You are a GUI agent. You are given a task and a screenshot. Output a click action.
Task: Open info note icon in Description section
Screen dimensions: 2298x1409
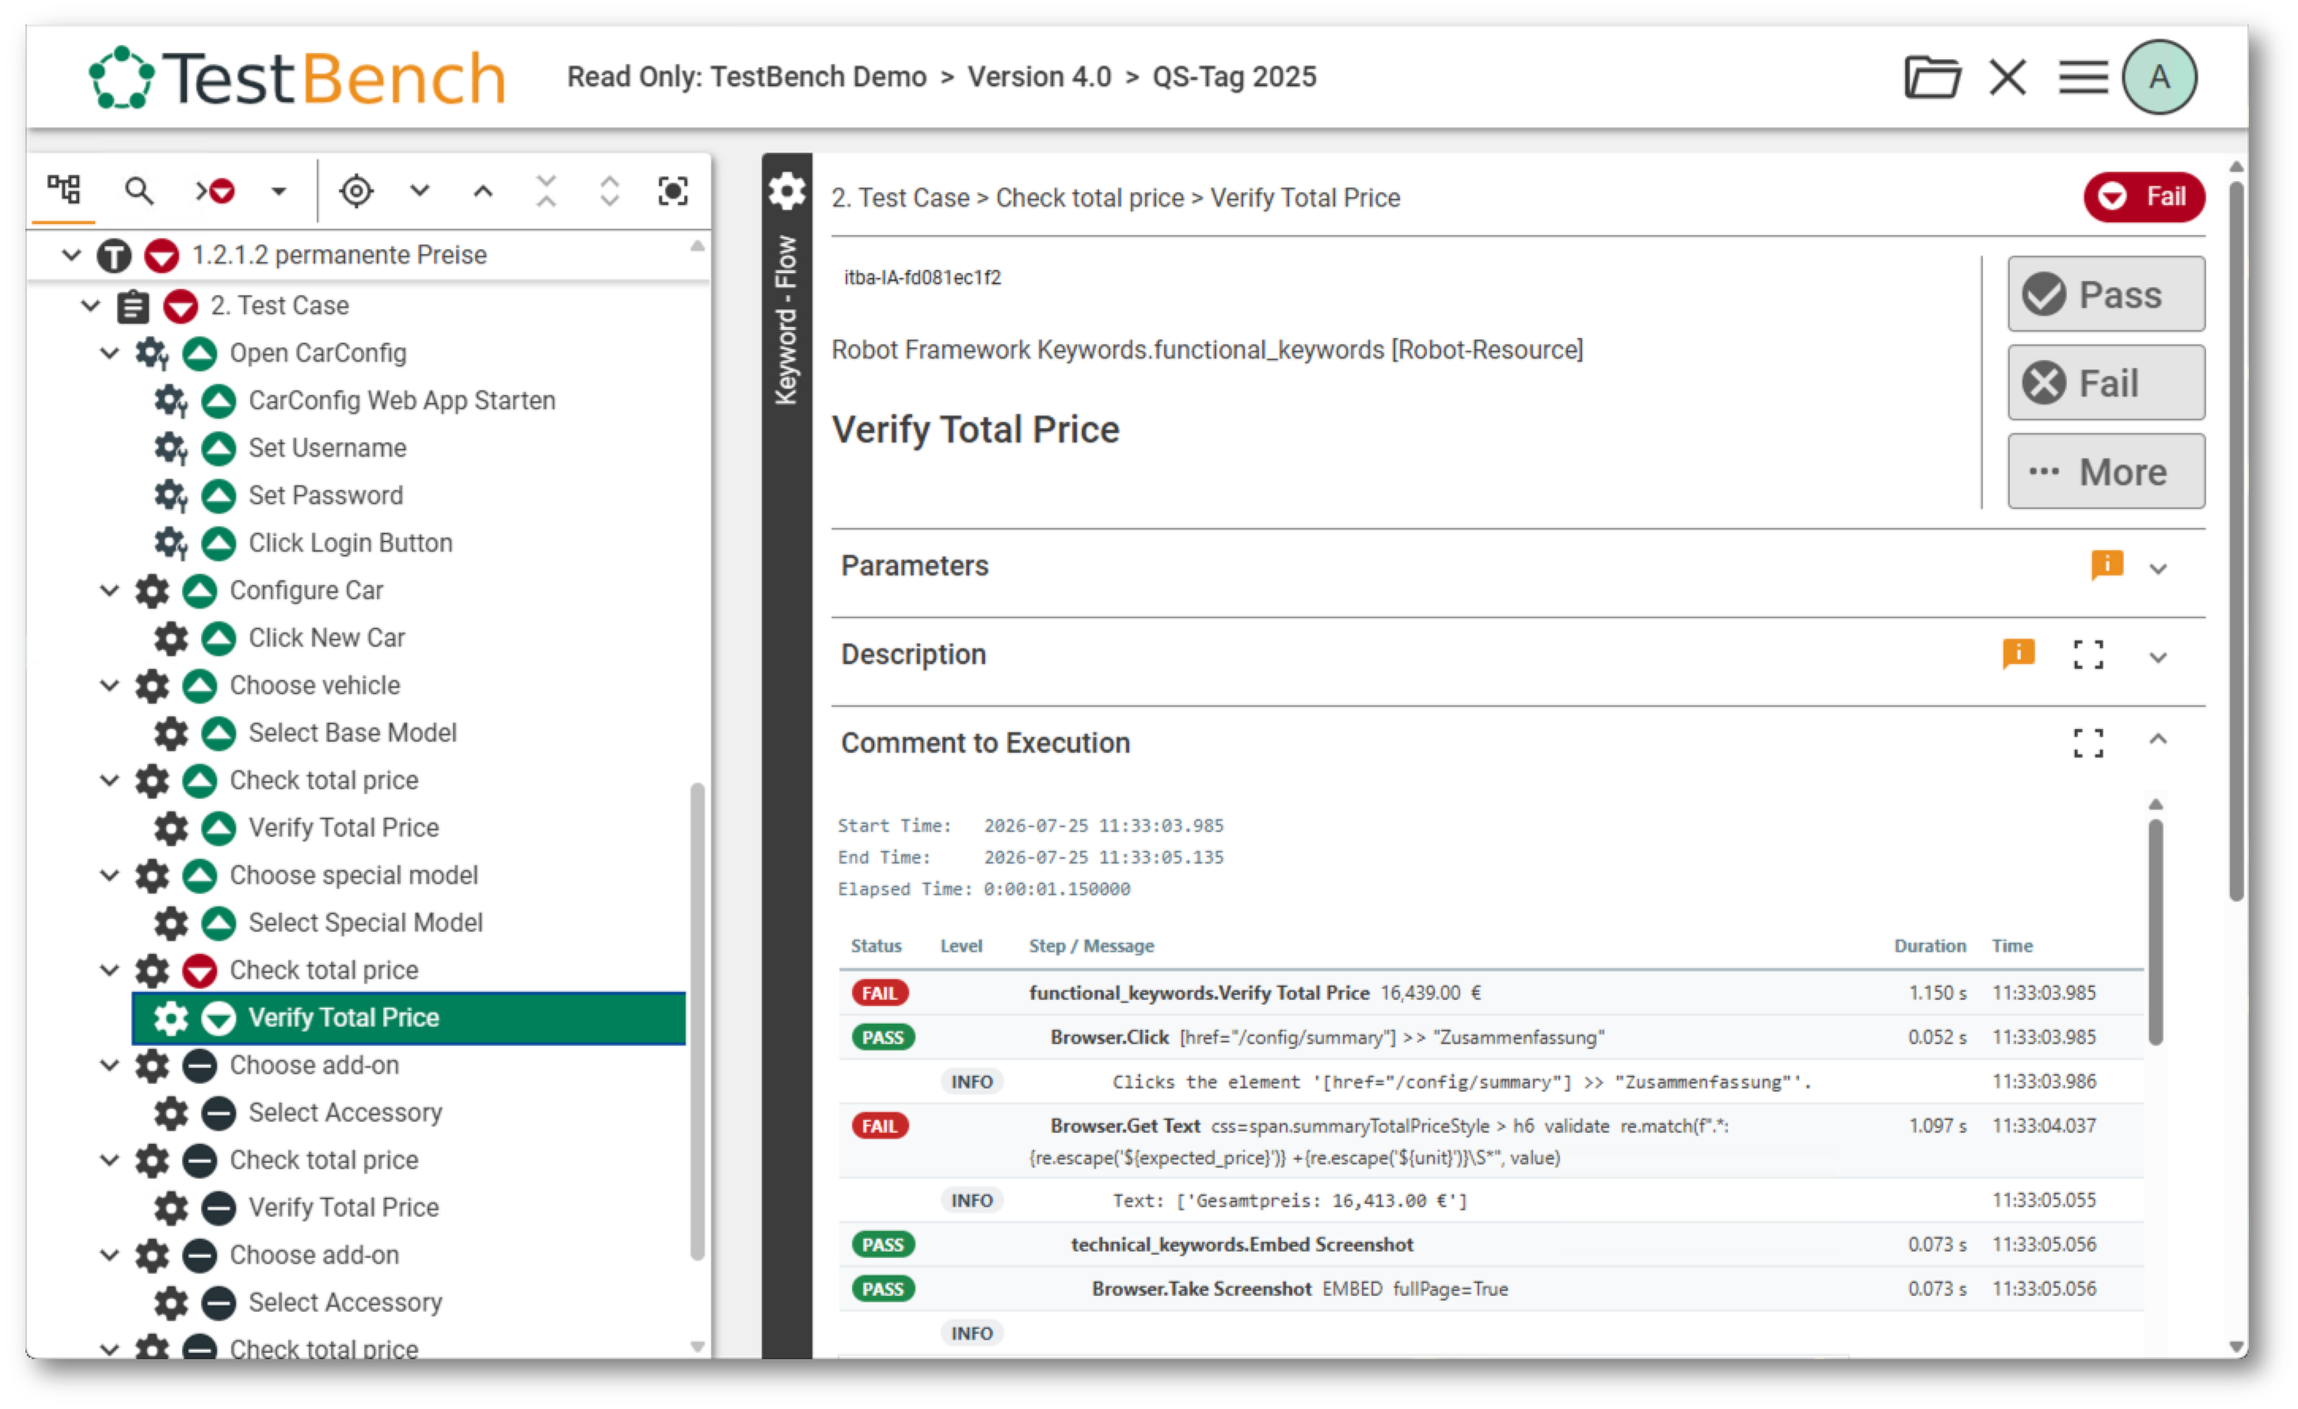tap(2018, 654)
